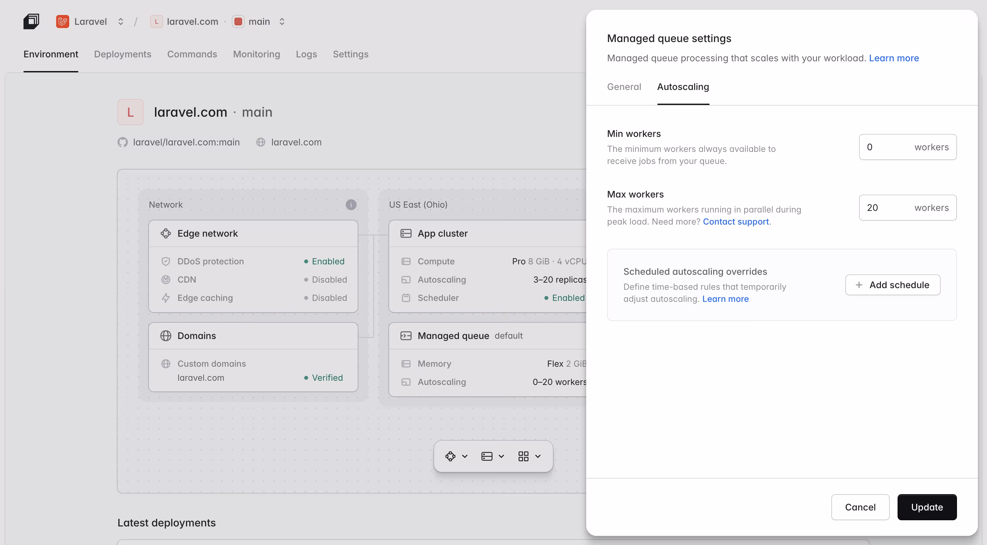Click the Network info icon
Viewport: 987px width, 545px height.
click(x=351, y=205)
